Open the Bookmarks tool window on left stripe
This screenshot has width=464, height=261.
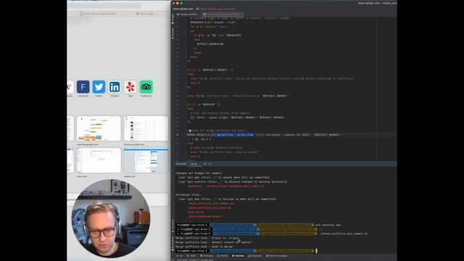tap(173, 243)
